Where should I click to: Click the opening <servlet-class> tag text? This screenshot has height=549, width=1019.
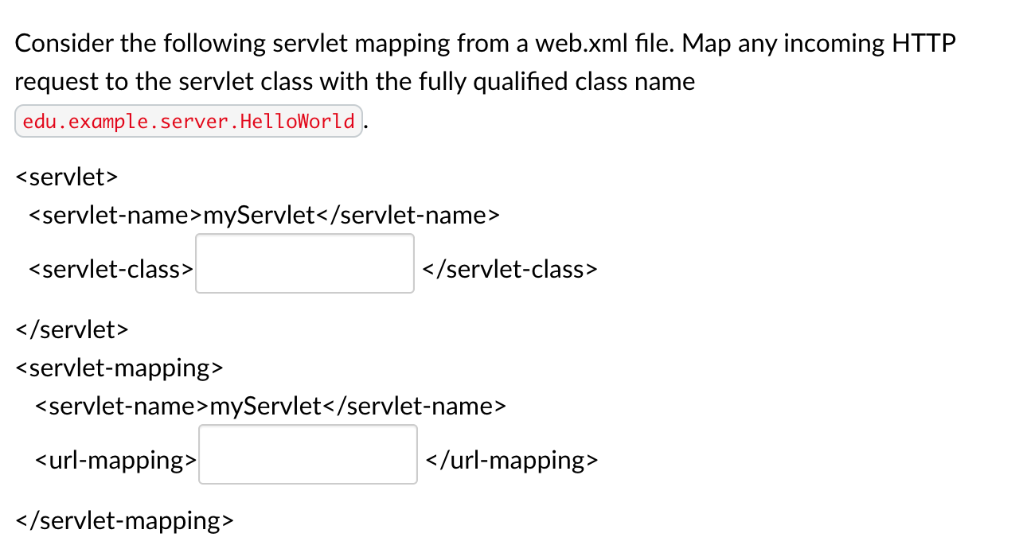[111, 270]
